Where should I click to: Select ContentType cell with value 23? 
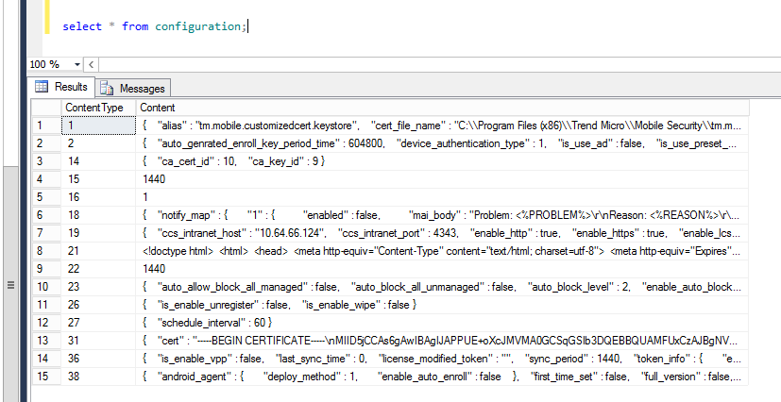point(98,287)
